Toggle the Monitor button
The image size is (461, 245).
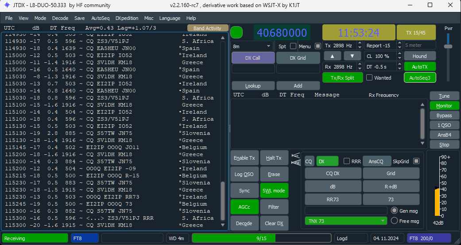pyautogui.click(x=444, y=106)
